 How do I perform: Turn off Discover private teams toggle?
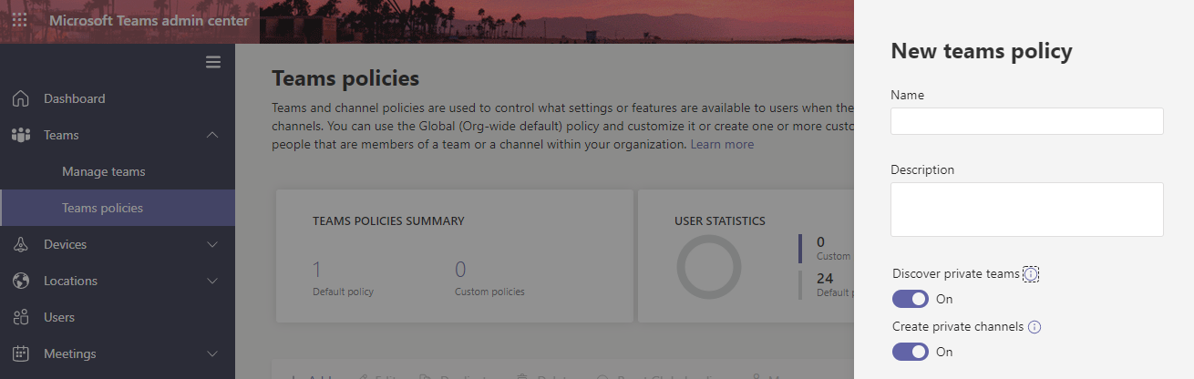tap(911, 299)
